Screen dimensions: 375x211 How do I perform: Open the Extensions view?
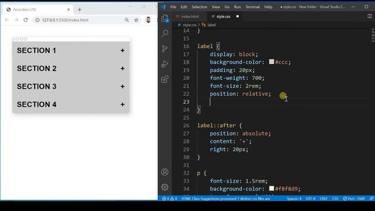click(x=165, y=79)
